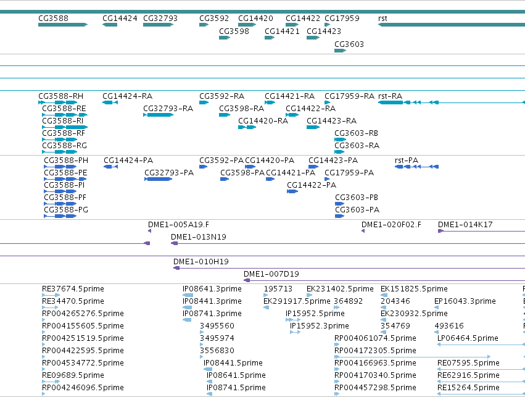Select the CG32793 gene feature
This screenshot has width=525, height=397.
click(x=158, y=25)
